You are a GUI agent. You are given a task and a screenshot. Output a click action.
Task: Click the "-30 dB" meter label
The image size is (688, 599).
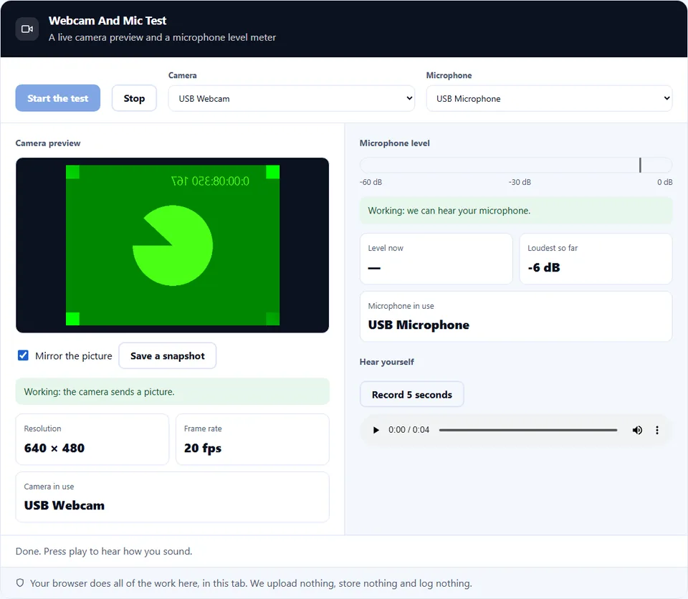520,182
